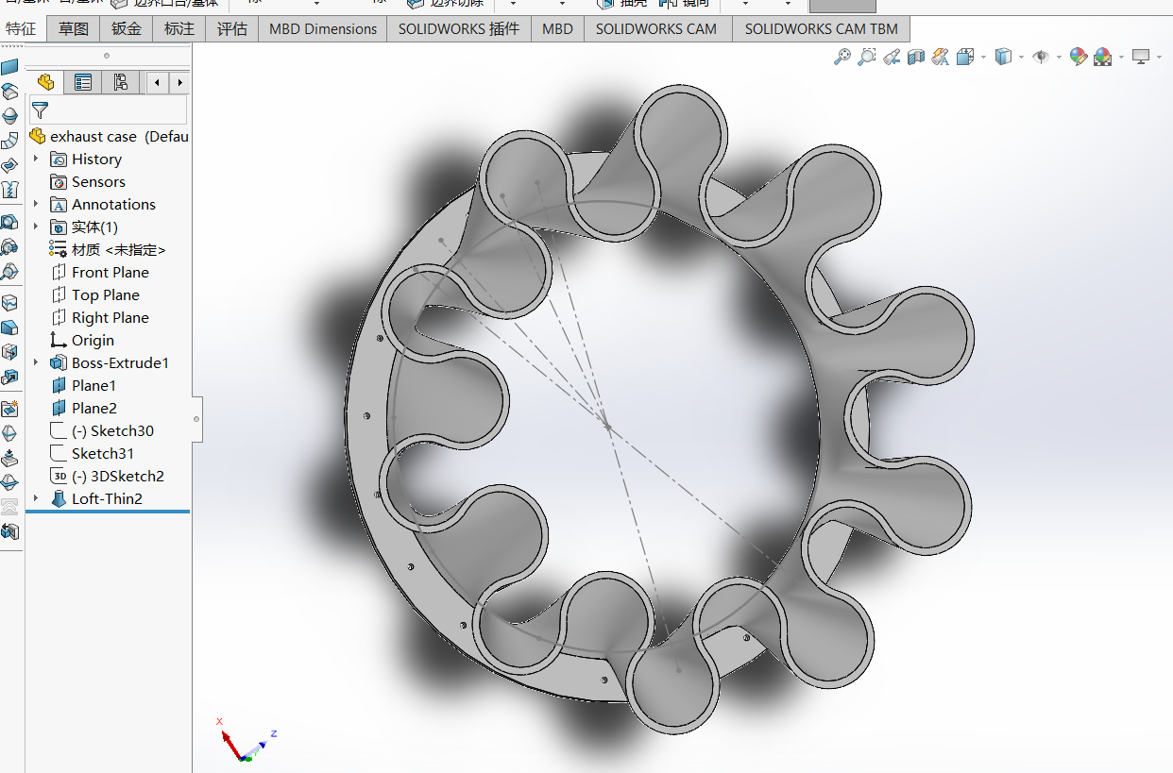Expand the Annotations folder
Image resolution: width=1173 pixels, height=773 pixels.
[36, 204]
